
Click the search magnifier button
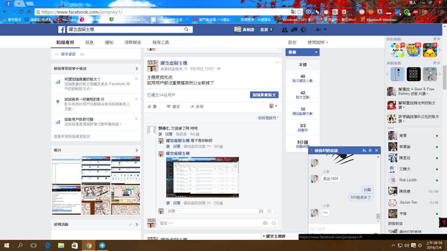(186, 30)
